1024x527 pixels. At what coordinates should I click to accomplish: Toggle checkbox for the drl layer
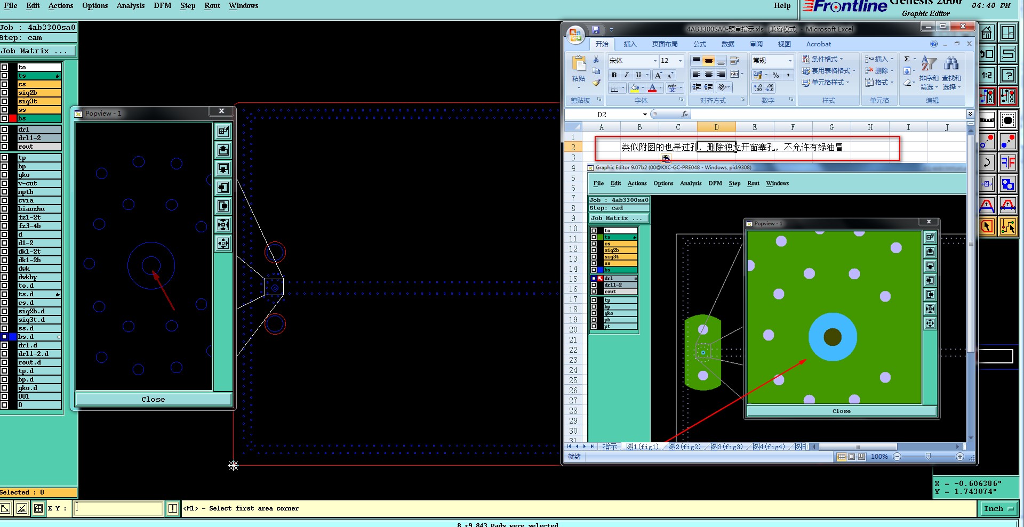(x=4, y=129)
